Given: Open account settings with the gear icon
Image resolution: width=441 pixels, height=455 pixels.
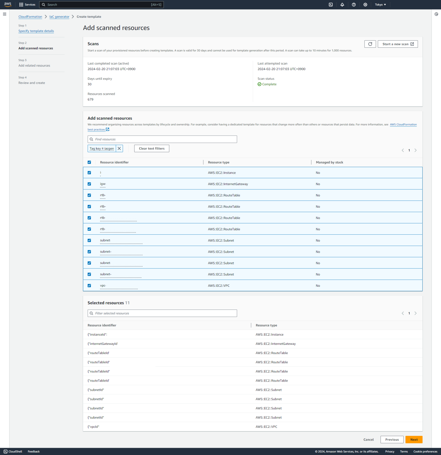Looking at the screenshot, I should (365, 4).
